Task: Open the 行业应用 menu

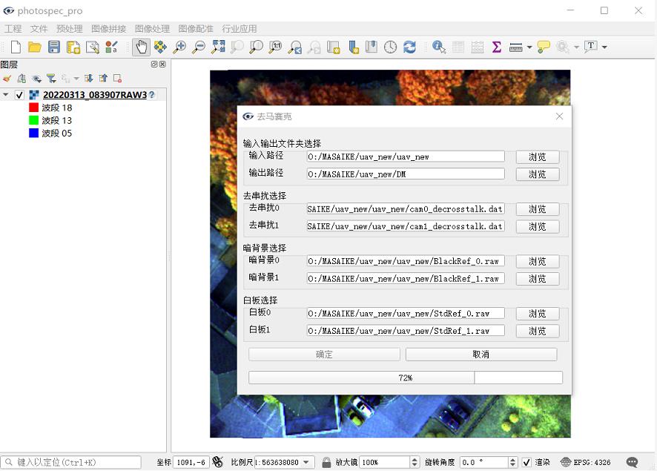Action: 240,29
